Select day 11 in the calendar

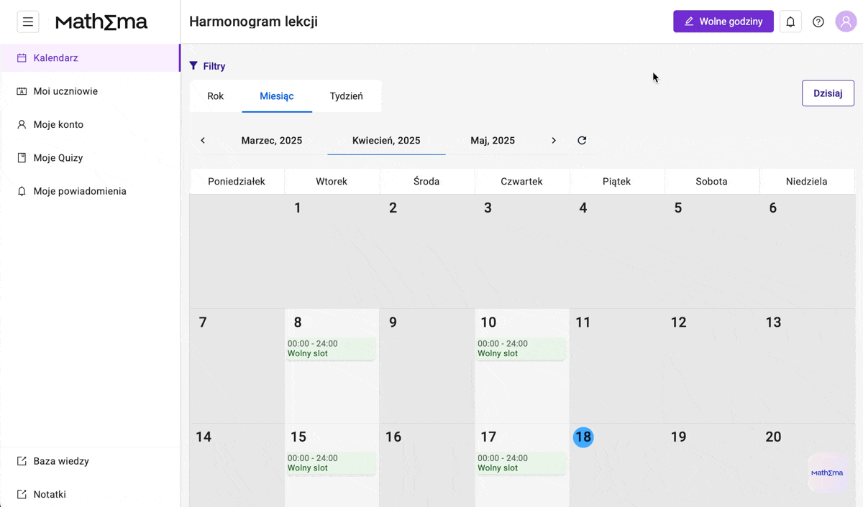[x=583, y=322]
